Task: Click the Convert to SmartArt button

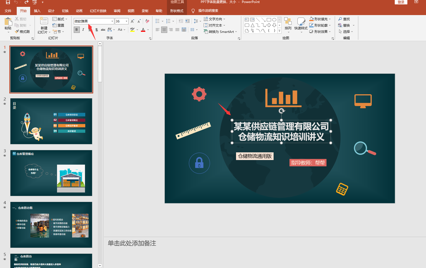Action: point(220,32)
